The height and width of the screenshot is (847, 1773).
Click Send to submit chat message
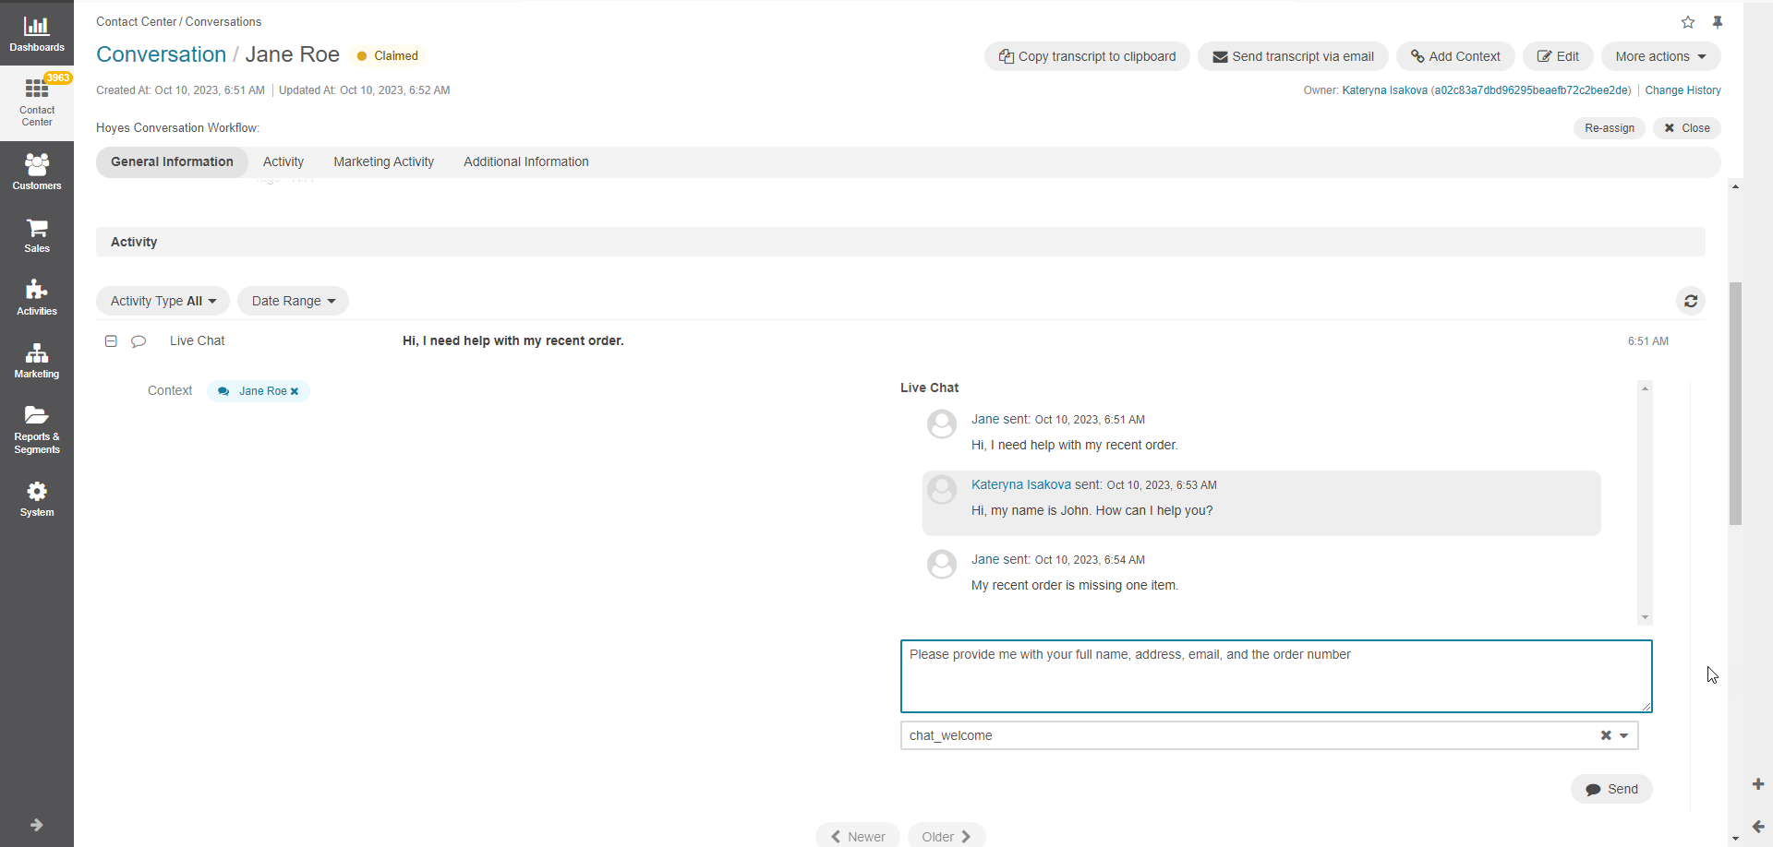tap(1611, 789)
